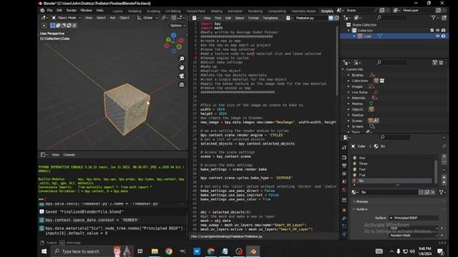Viewport: 458px width, 257px height.
Task: Click the Blender logo in menu bar
Action: (x=42, y=10)
